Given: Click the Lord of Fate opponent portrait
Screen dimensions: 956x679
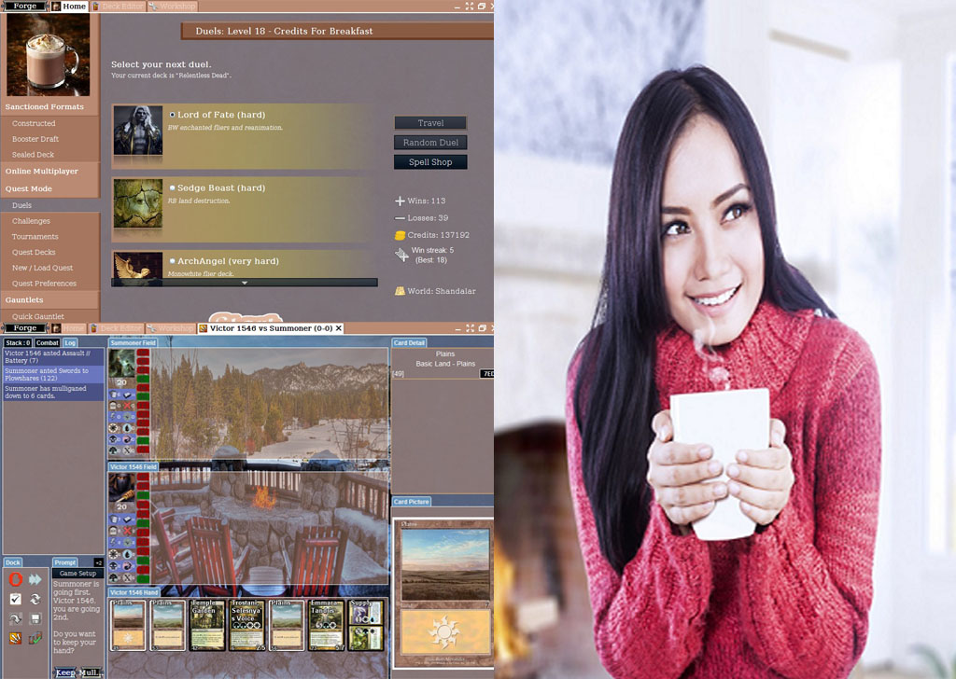Looking at the screenshot, I should (x=138, y=130).
